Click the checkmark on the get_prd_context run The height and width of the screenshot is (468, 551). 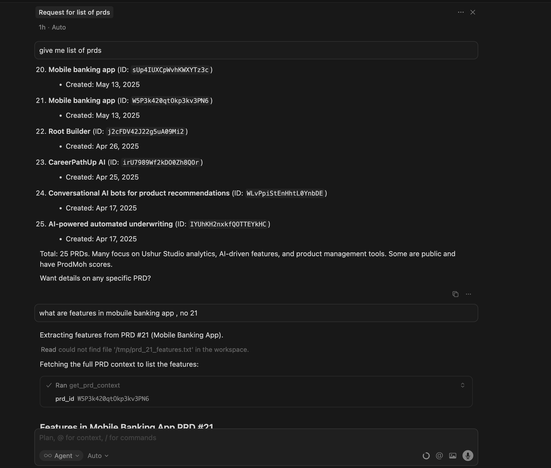point(49,385)
